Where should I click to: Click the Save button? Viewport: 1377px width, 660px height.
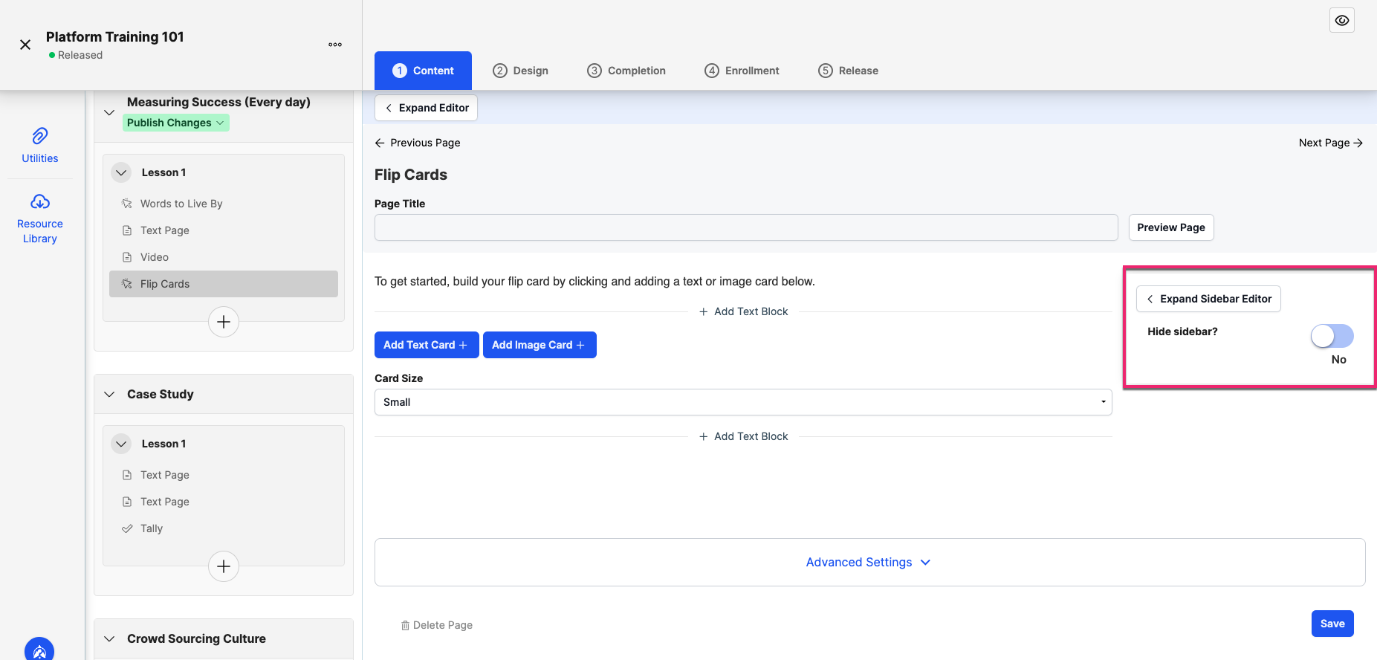pyautogui.click(x=1332, y=624)
